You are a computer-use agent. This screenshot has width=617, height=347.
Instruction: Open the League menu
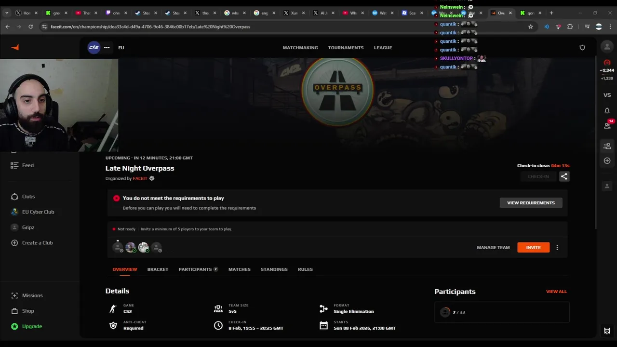383,48
